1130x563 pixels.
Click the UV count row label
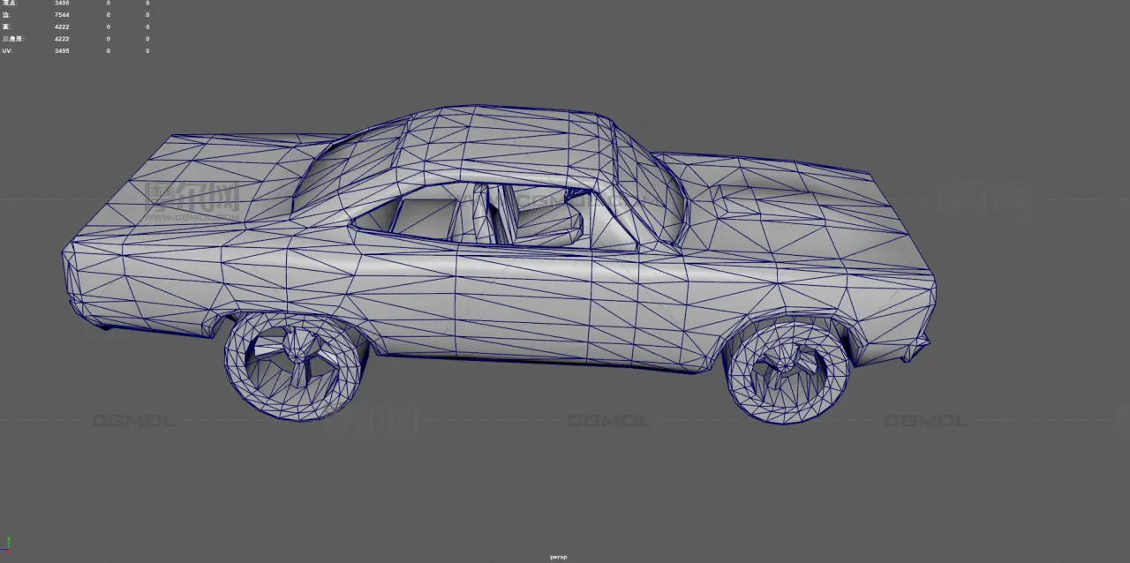click(7, 51)
